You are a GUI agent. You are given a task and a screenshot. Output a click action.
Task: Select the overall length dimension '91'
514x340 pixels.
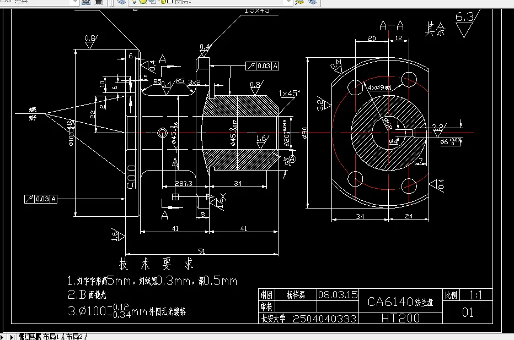click(x=202, y=251)
